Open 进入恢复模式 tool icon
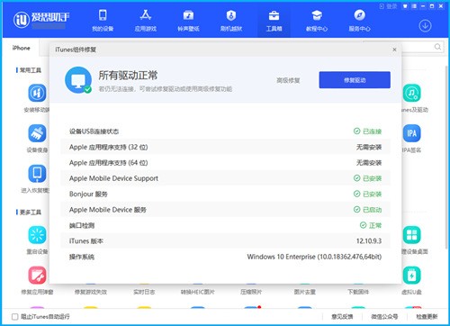This screenshot has height=326, width=450. [x=37, y=174]
